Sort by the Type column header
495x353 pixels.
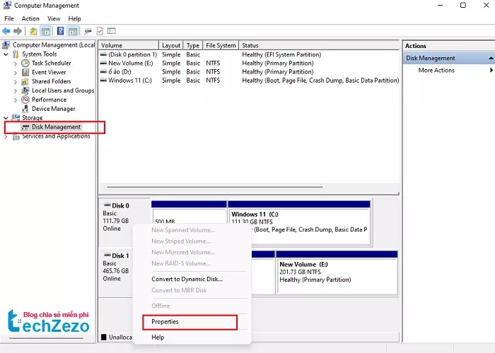coord(193,45)
